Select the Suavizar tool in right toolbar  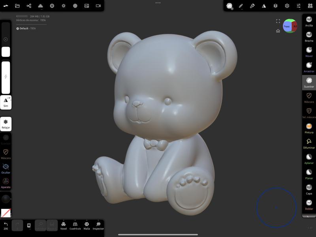(x=309, y=83)
